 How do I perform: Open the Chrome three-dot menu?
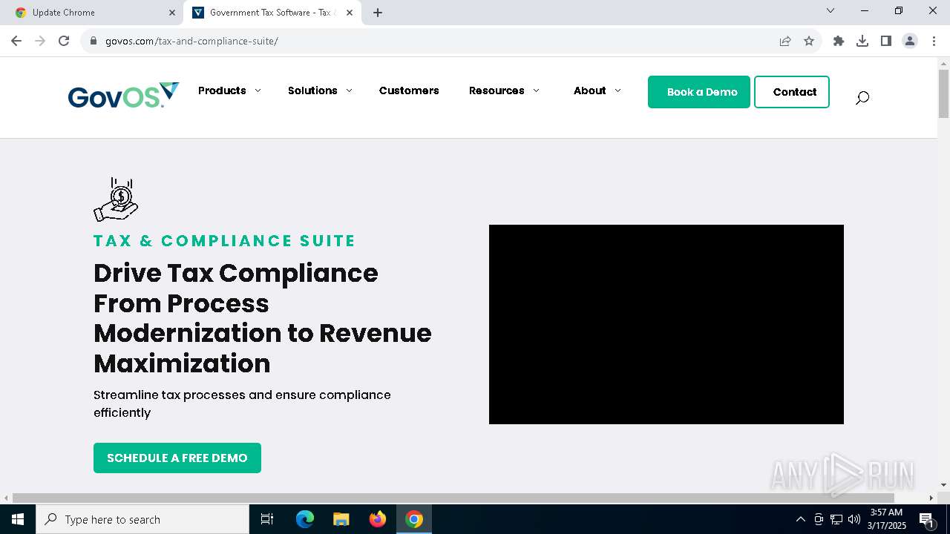coord(934,41)
